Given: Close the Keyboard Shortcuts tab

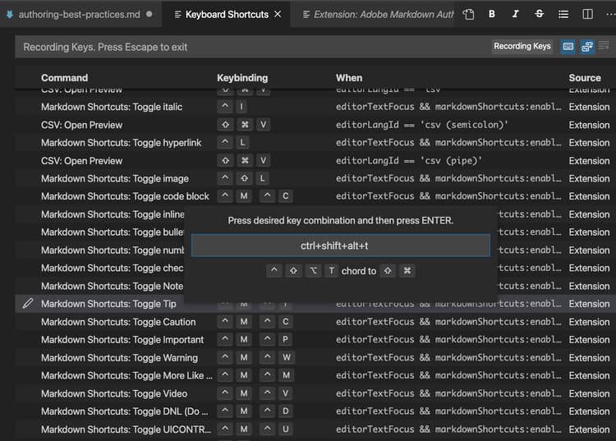Looking at the screenshot, I should pos(278,14).
